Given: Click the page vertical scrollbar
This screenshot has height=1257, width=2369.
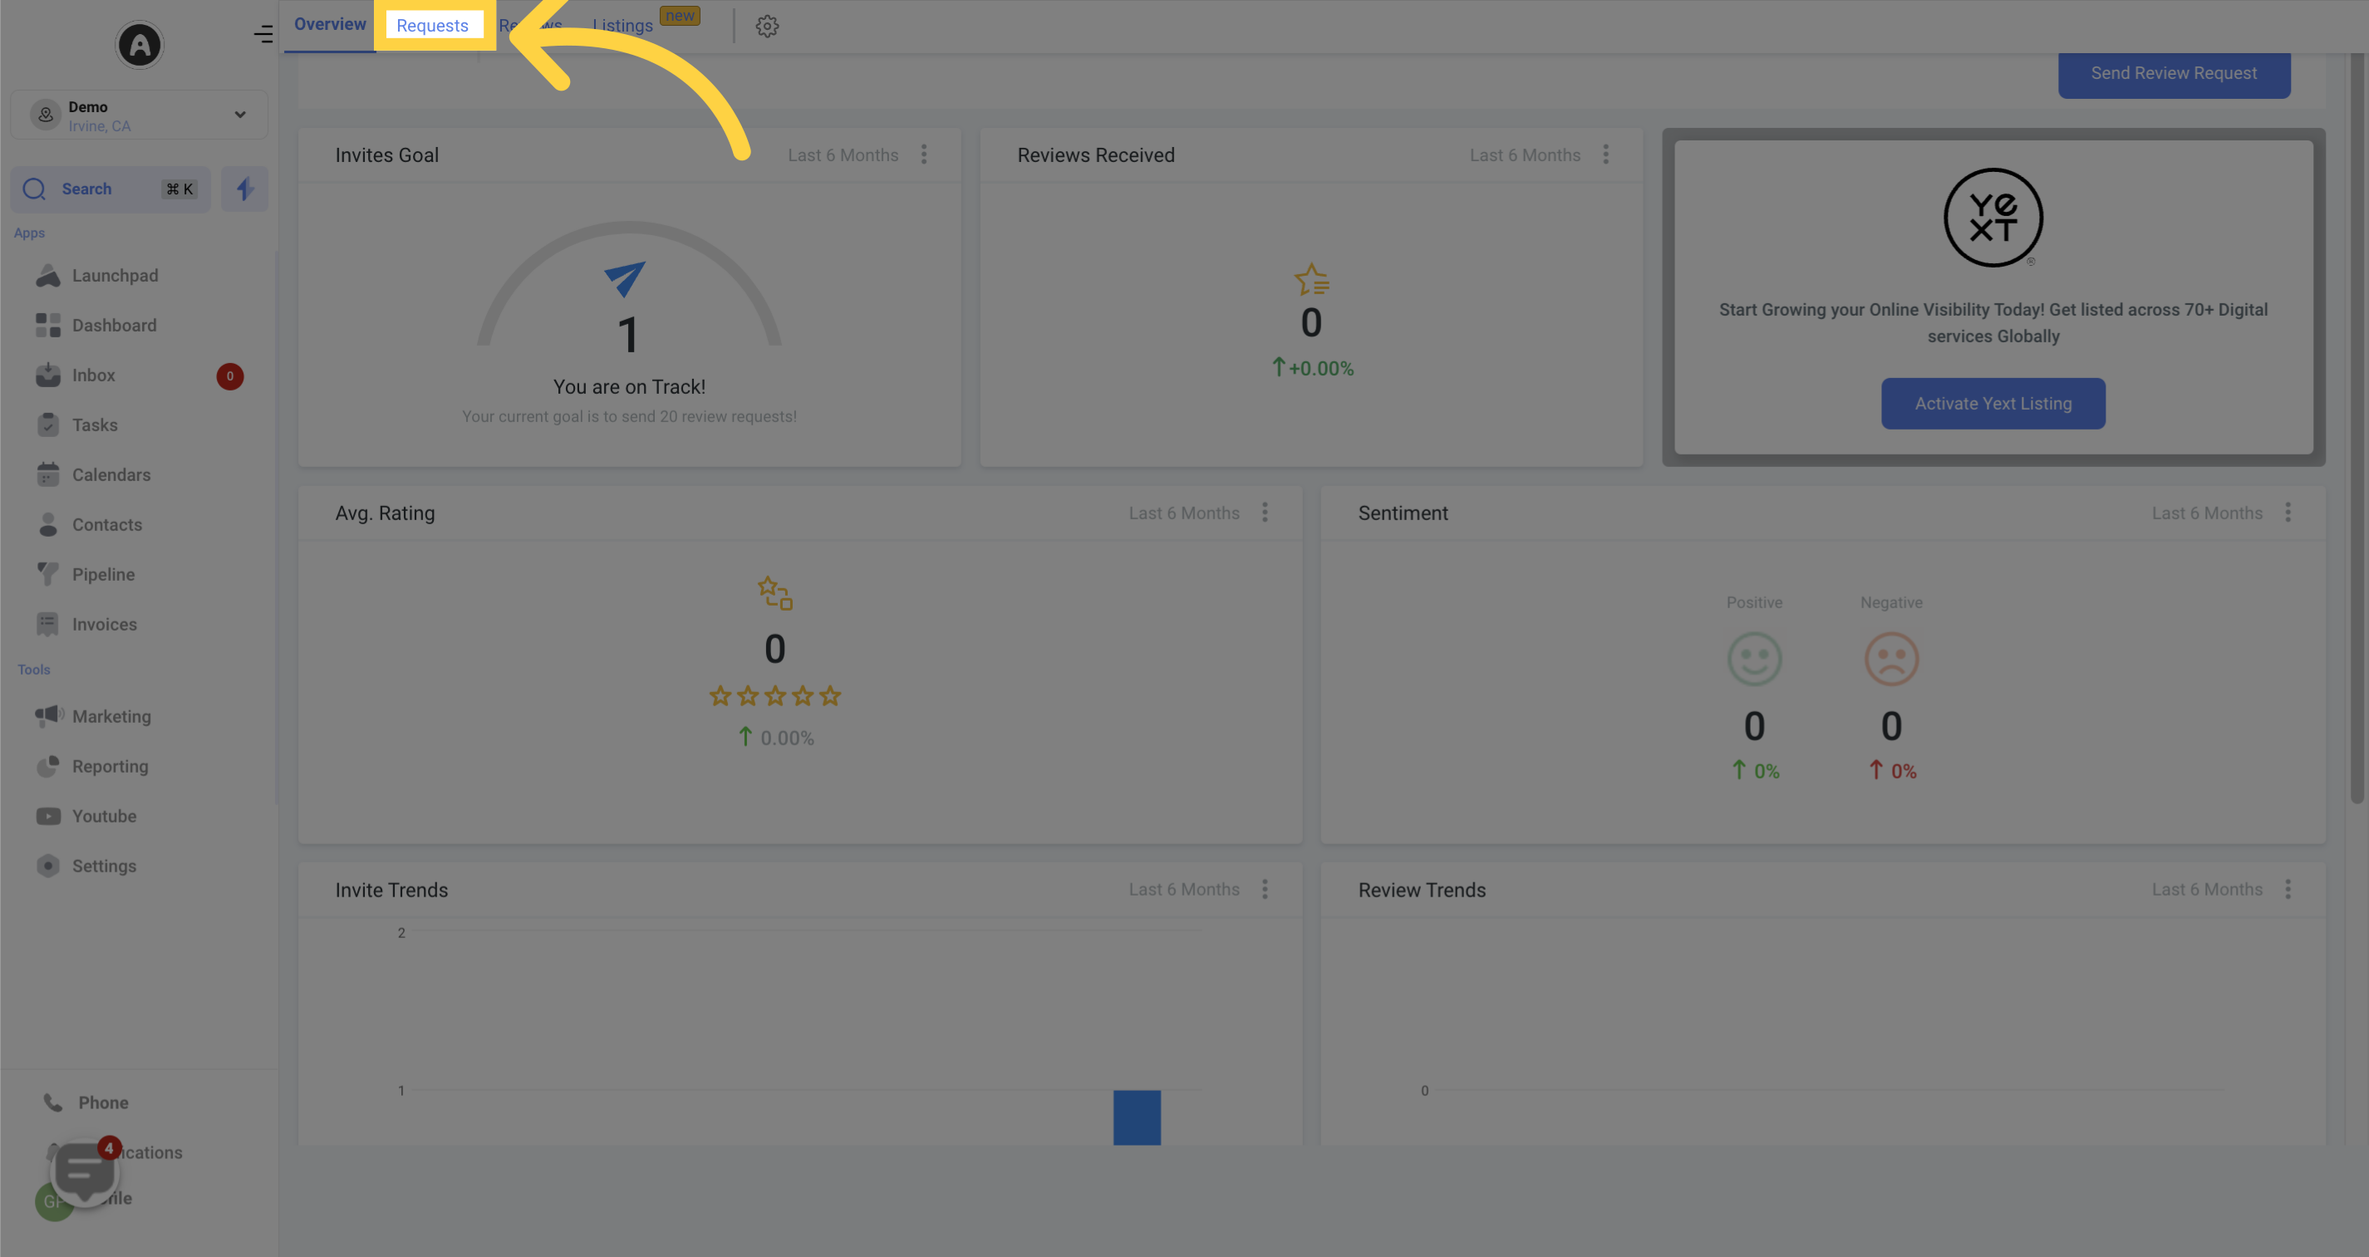Looking at the screenshot, I should point(2357,428).
